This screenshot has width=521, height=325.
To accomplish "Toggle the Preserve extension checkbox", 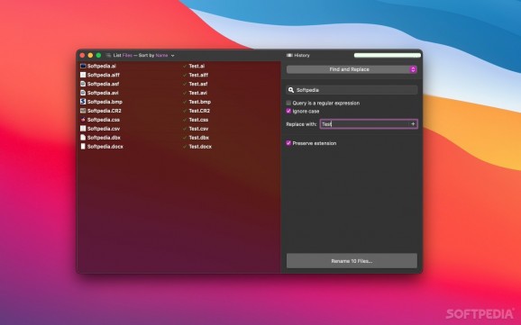I will click(x=288, y=143).
